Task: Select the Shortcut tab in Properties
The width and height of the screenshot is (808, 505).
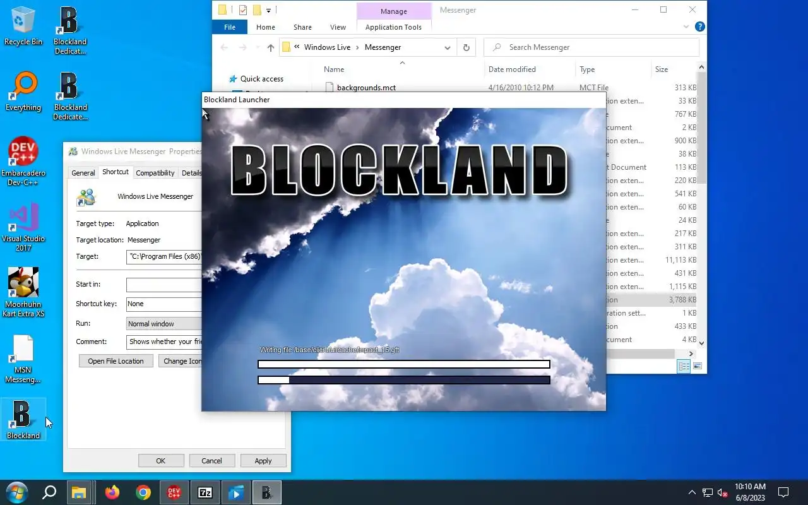Action: (x=116, y=172)
